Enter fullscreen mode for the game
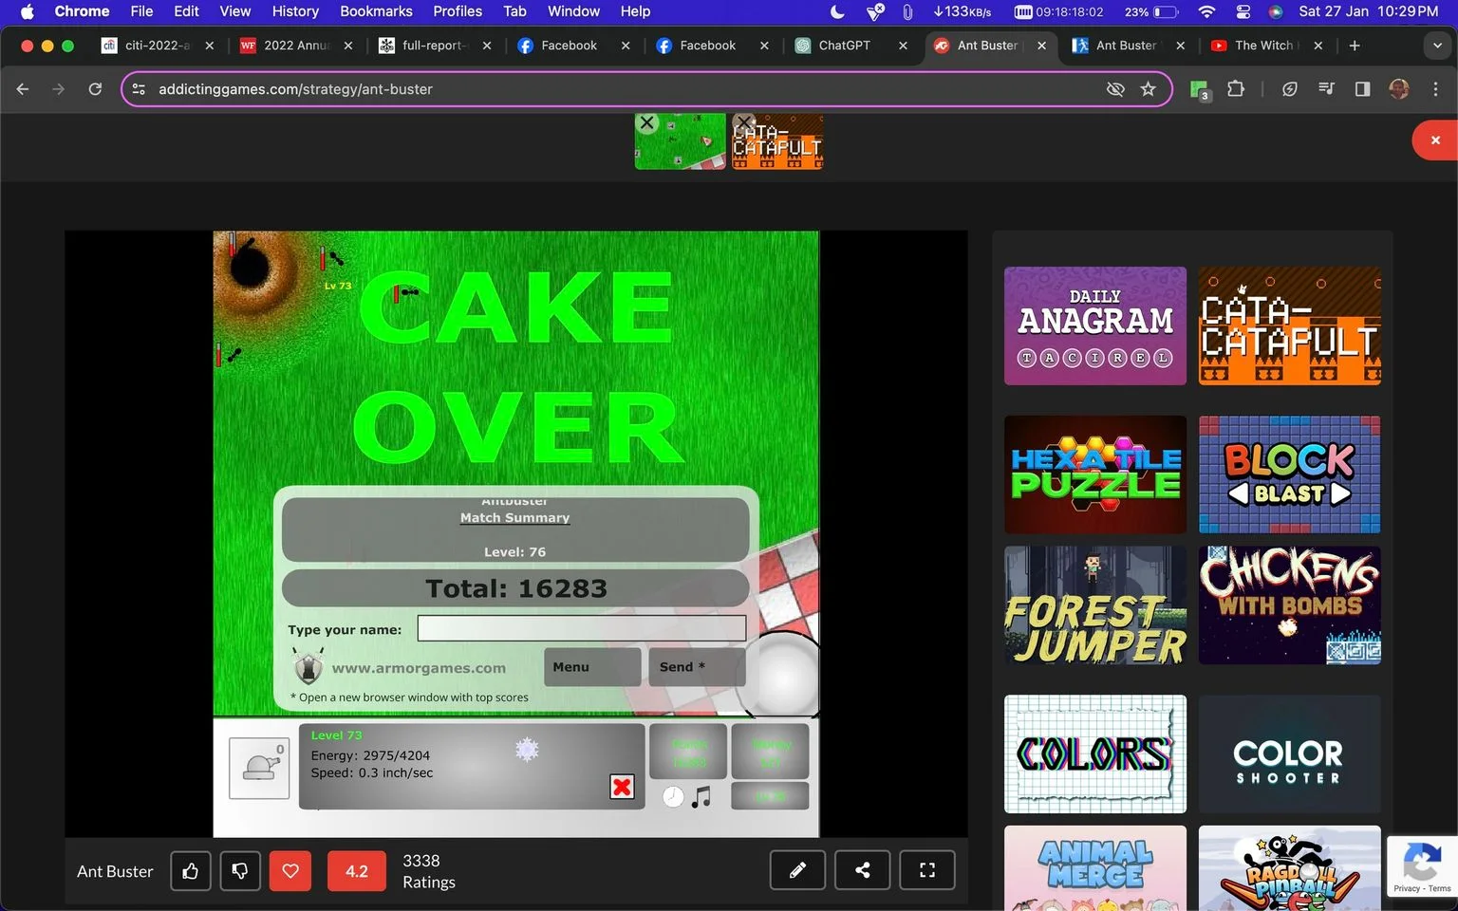The width and height of the screenshot is (1458, 911). click(927, 870)
